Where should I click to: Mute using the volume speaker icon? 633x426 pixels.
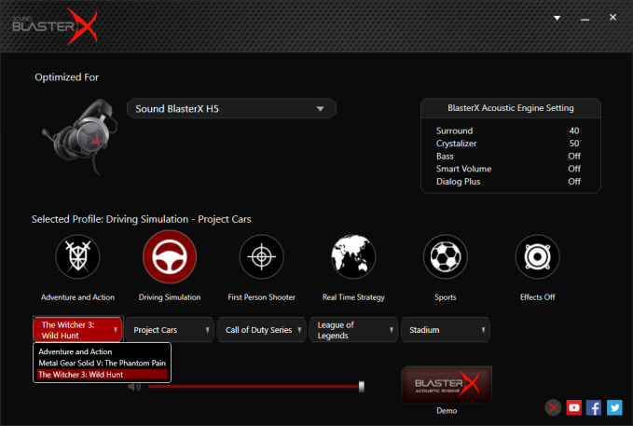(134, 387)
